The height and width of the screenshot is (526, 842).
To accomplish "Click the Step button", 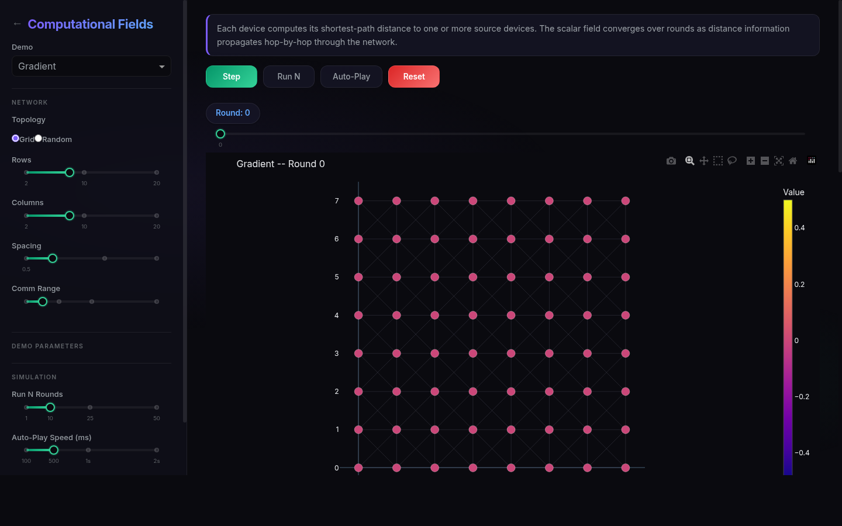I will (x=232, y=77).
